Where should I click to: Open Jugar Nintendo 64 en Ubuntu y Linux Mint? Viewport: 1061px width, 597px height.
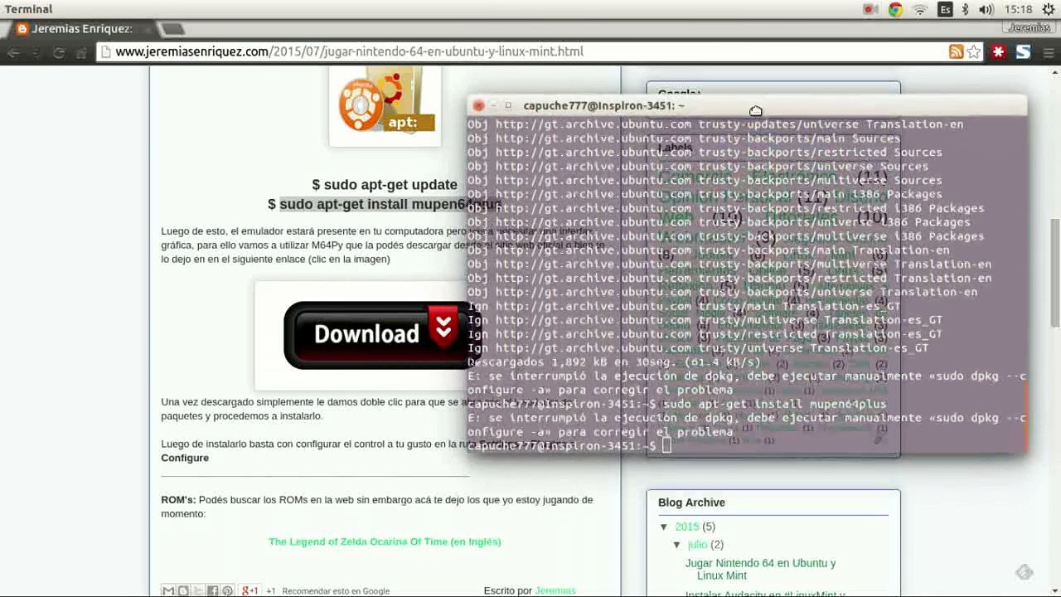(760, 569)
